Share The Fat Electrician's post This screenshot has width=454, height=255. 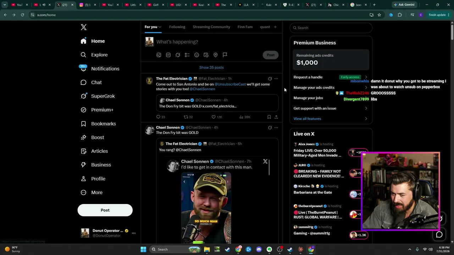(276, 117)
